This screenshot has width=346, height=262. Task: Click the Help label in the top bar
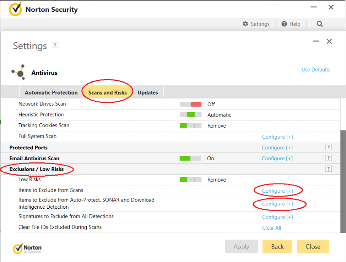[295, 24]
